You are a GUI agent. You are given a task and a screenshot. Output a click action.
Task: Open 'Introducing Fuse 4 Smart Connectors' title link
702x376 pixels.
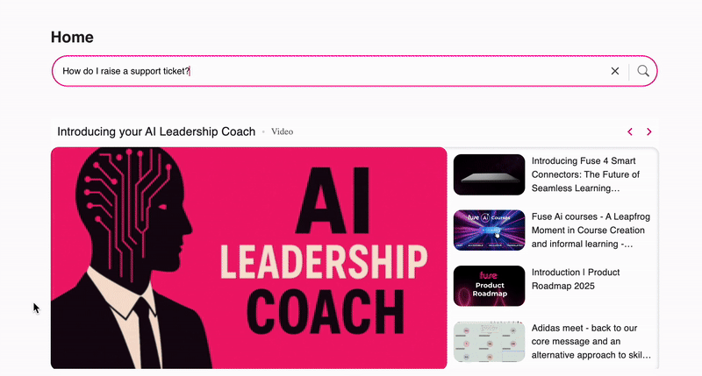click(x=585, y=174)
